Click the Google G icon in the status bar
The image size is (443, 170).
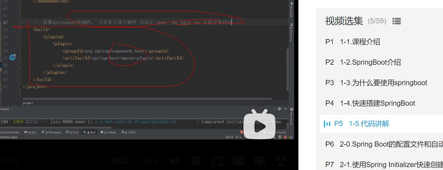[x=291, y=137]
